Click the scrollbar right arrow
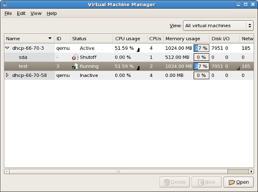The height and width of the screenshot is (192, 258). click(x=251, y=172)
